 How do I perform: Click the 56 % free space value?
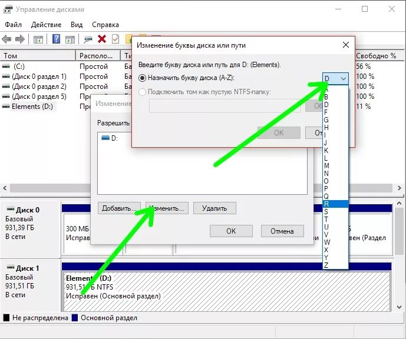(363, 67)
